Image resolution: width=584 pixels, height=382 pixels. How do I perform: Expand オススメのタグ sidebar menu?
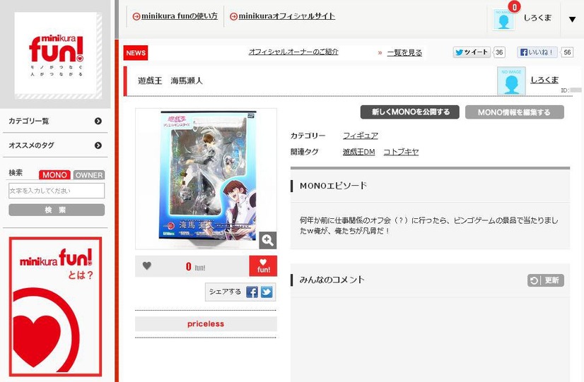(x=55, y=145)
